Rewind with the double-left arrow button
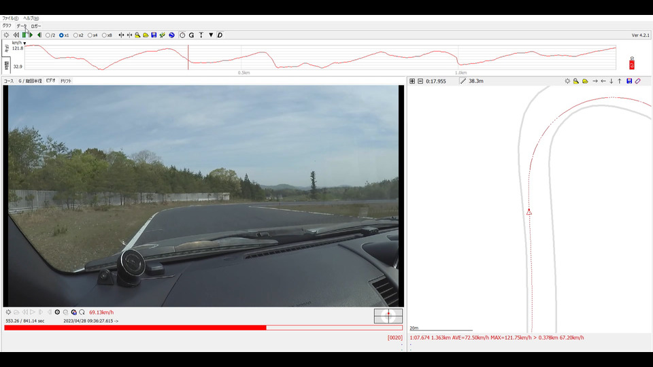 pyautogui.click(x=16, y=35)
